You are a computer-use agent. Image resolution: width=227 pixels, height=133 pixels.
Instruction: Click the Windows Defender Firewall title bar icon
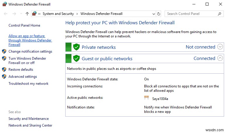pos(5,4)
